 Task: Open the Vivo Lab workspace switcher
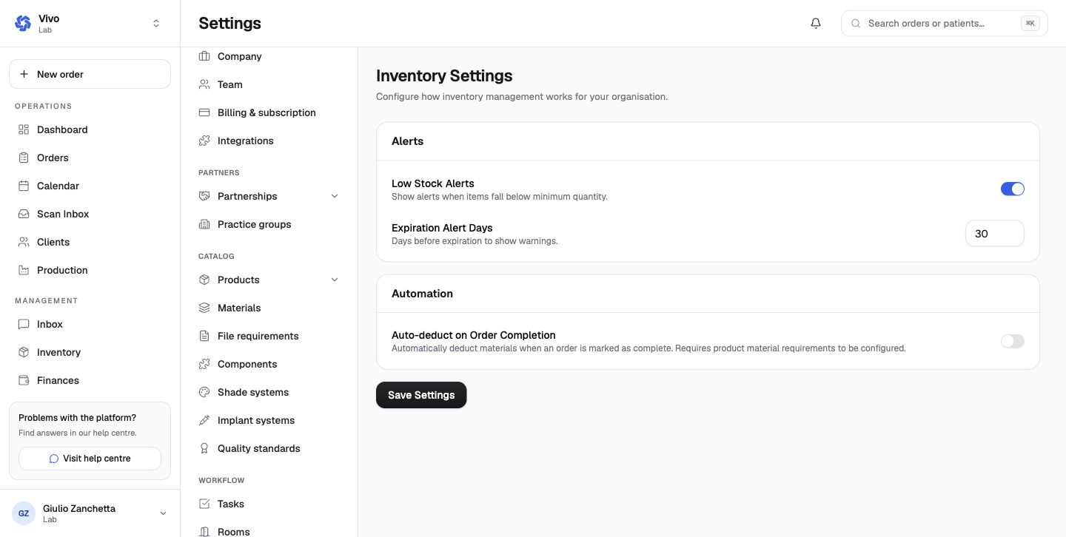[90, 24]
